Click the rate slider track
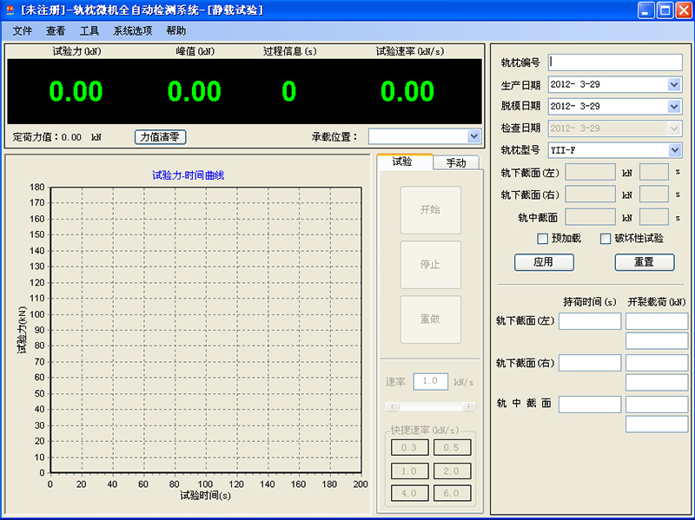This screenshot has width=695, height=520. pyautogui.click(x=430, y=406)
